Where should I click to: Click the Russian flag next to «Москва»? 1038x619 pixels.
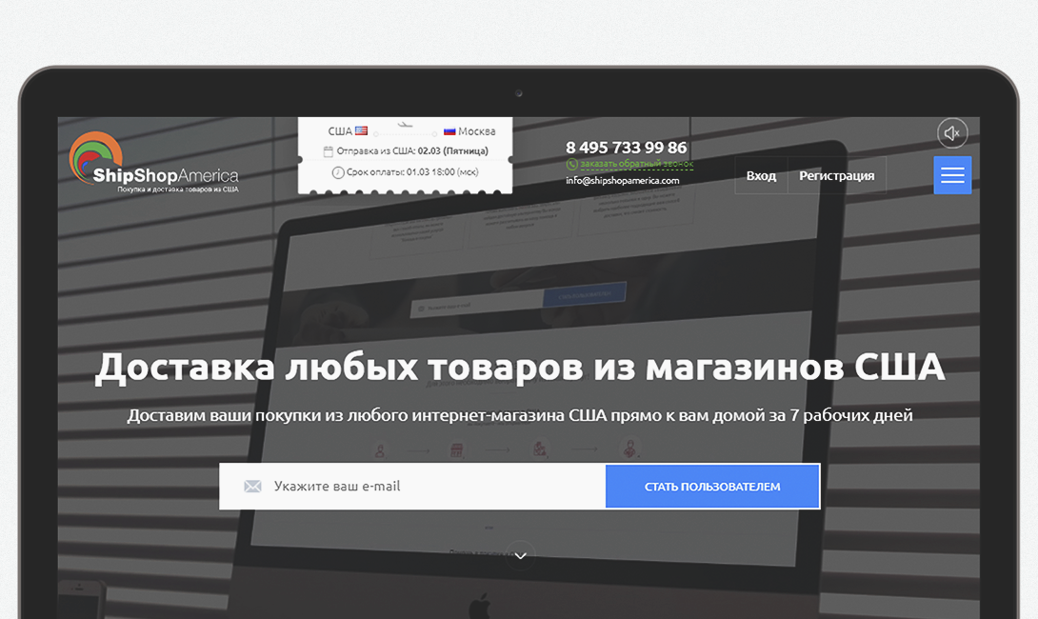pyautogui.click(x=449, y=131)
